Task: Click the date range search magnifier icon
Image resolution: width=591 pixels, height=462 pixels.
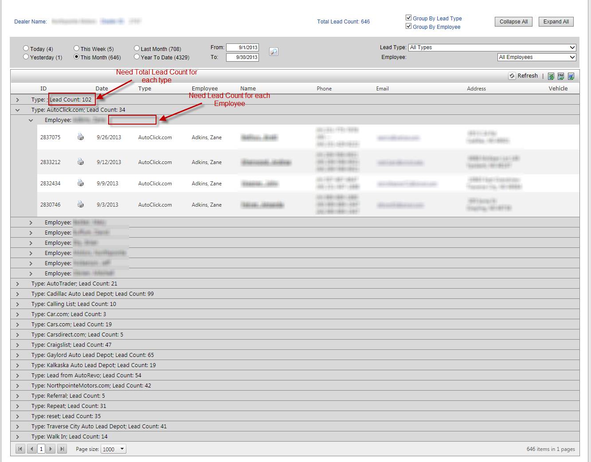Action: point(274,52)
